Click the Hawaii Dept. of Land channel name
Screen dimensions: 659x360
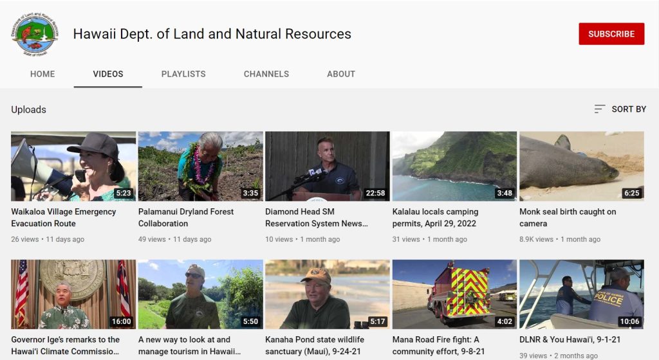212,34
